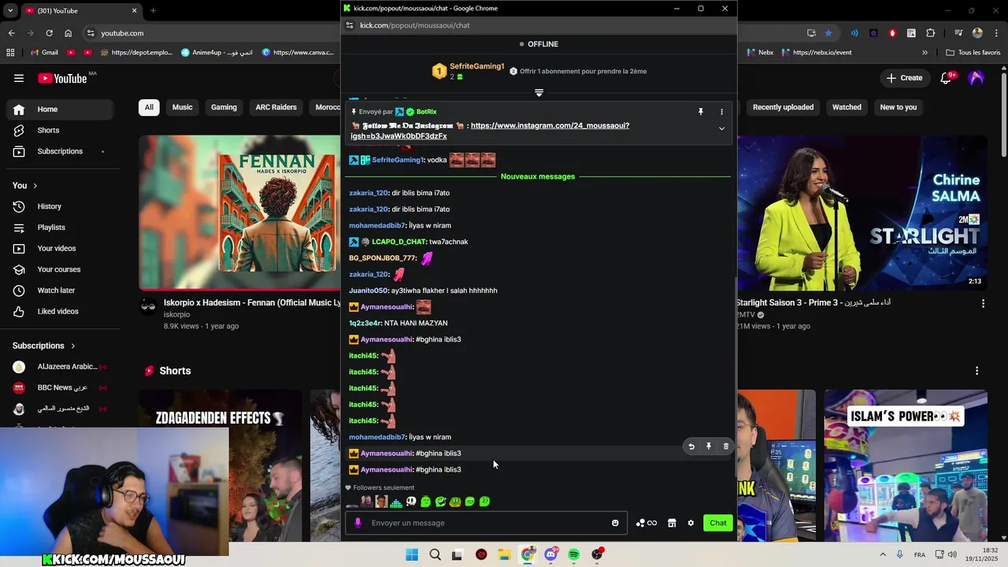The image size is (1008, 567).
Task: Click username LCAPO_D_CHAT in chat
Action: coord(399,242)
